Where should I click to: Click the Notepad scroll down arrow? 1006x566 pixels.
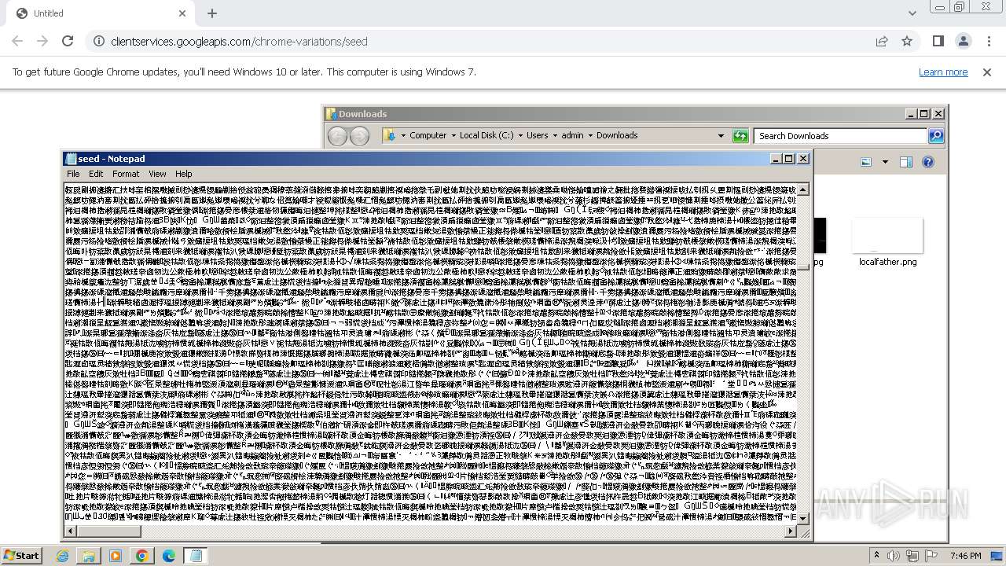tap(803, 518)
